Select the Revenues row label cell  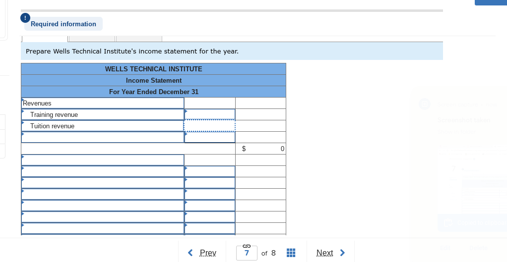click(x=103, y=103)
